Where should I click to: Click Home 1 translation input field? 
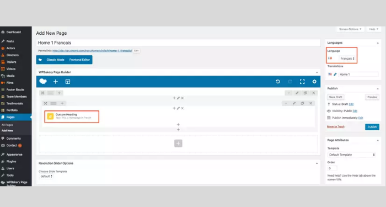(358, 74)
